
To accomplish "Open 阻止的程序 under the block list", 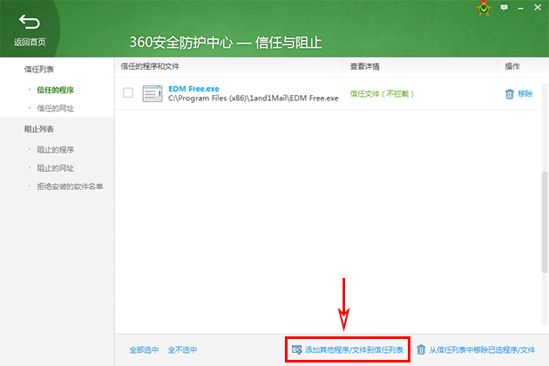I will click(55, 149).
